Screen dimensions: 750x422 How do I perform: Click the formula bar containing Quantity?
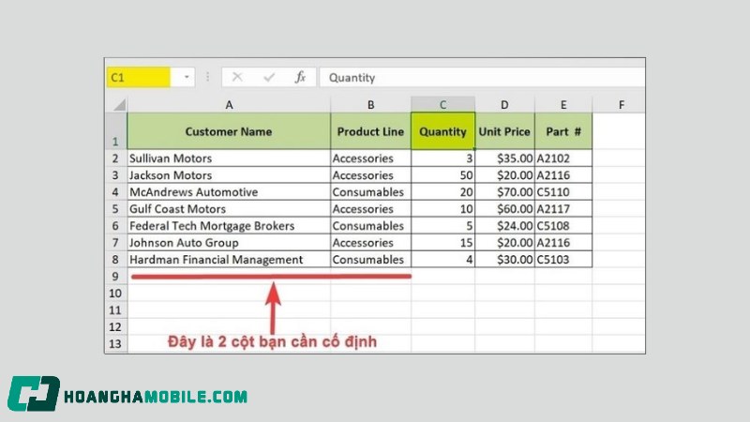tap(482, 77)
